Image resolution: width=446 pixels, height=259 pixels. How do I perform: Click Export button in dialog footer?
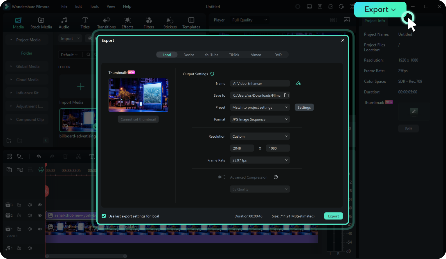pyautogui.click(x=333, y=216)
